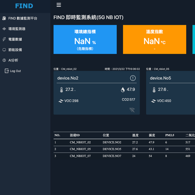Click the 電量數據 lightning bolt icon
195x195 pixels.
[x=4, y=39]
